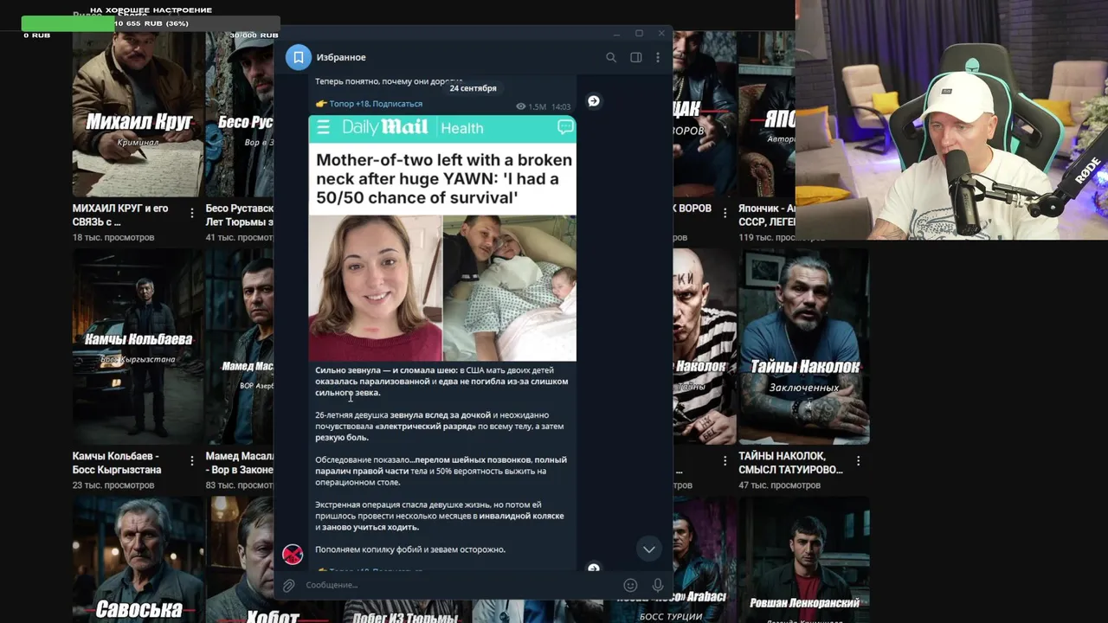
Task: Toggle the Telegram side panel icon
Action: pyautogui.click(x=635, y=57)
